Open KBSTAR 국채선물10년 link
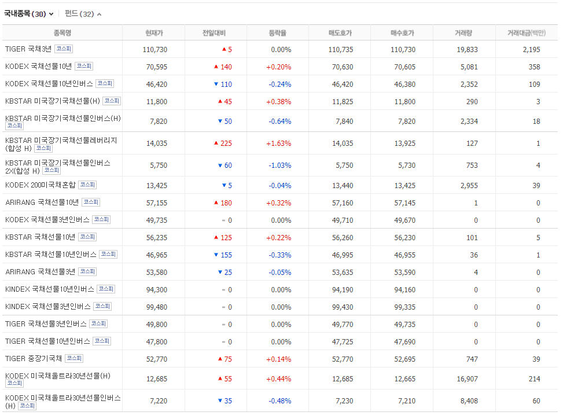Image resolution: width=563 pixels, height=419 pixels. coord(41,237)
